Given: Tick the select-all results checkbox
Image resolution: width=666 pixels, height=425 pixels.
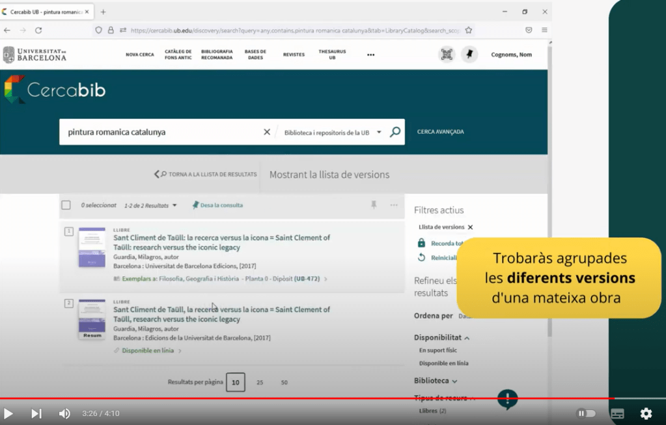Looking at the screenshot, I should (66, 205).
